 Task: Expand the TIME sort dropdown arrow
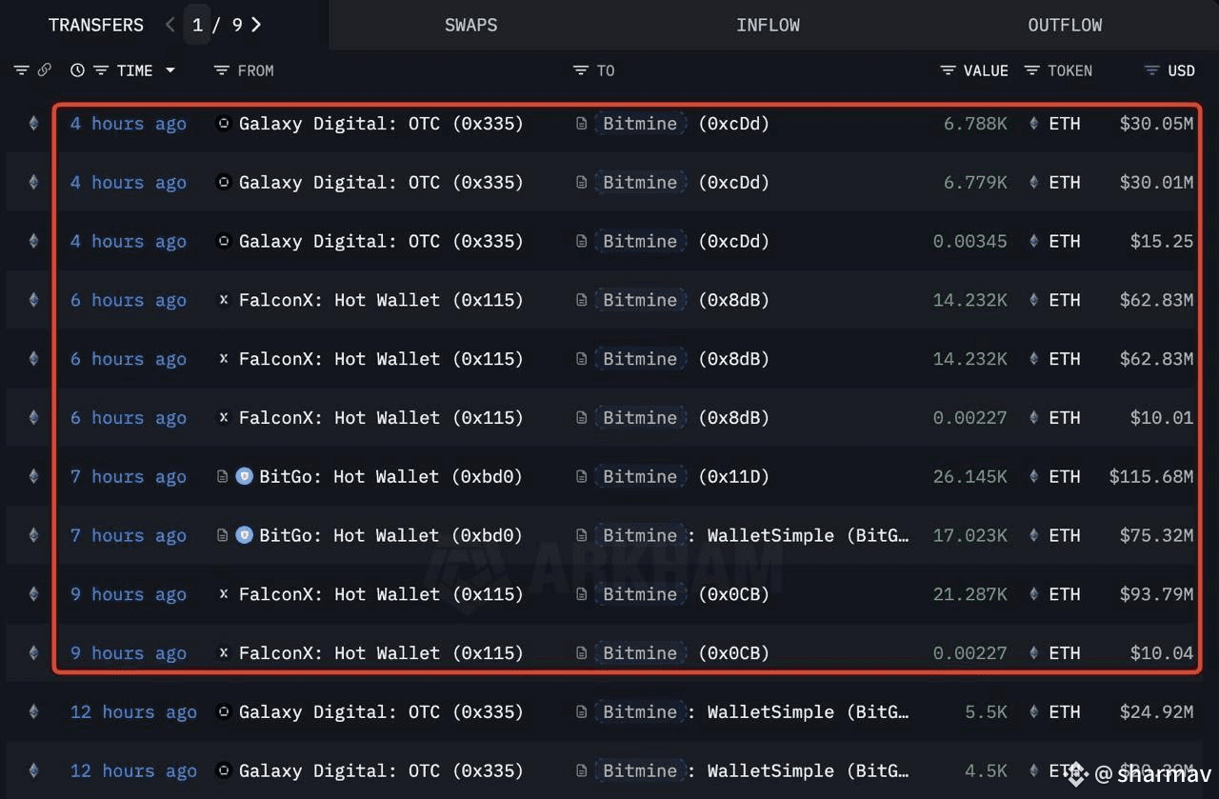click(170, 70)
